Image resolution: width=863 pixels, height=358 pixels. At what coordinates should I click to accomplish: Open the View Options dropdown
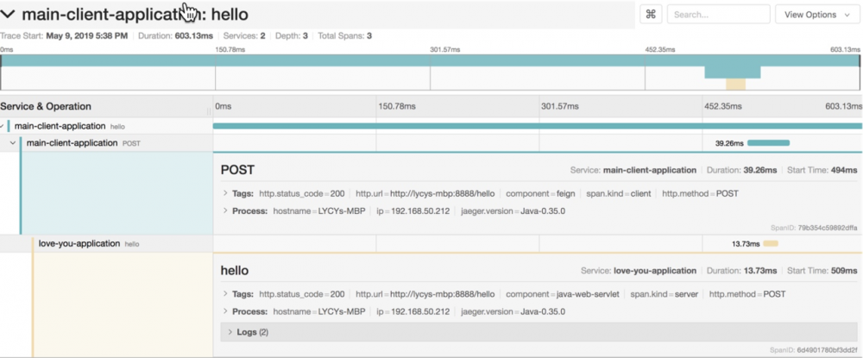[x=817, y=15]
